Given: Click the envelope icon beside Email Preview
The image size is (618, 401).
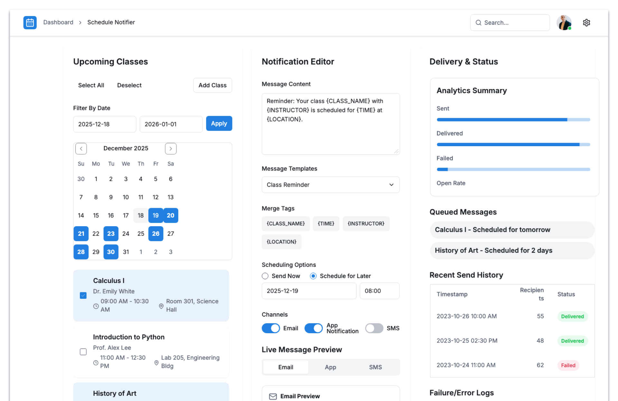Looking at the screenshot, I should (x=273, y=396).
